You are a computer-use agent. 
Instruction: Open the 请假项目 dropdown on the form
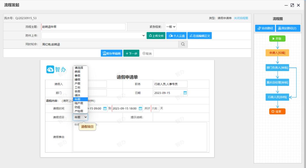(x=80, y=117)
